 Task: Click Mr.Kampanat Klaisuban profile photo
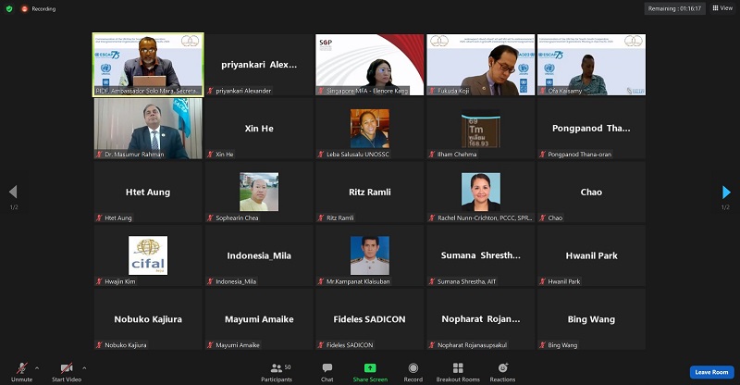pos(369,255)
